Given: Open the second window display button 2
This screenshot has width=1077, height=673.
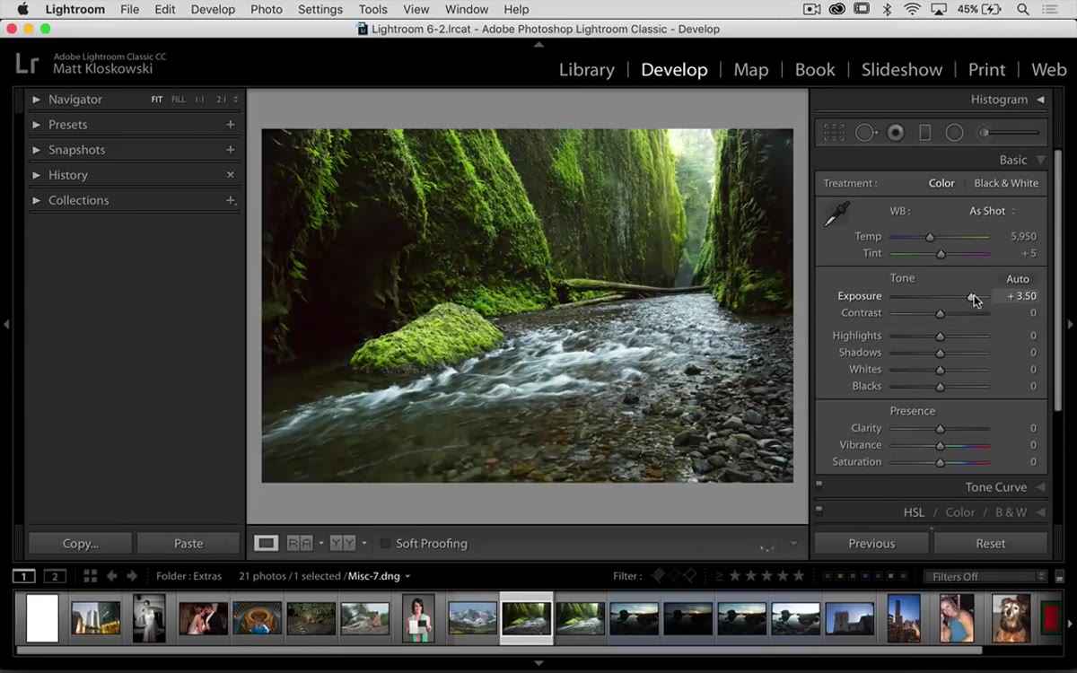Looking at the screenshot, I should tap(56, 576).
